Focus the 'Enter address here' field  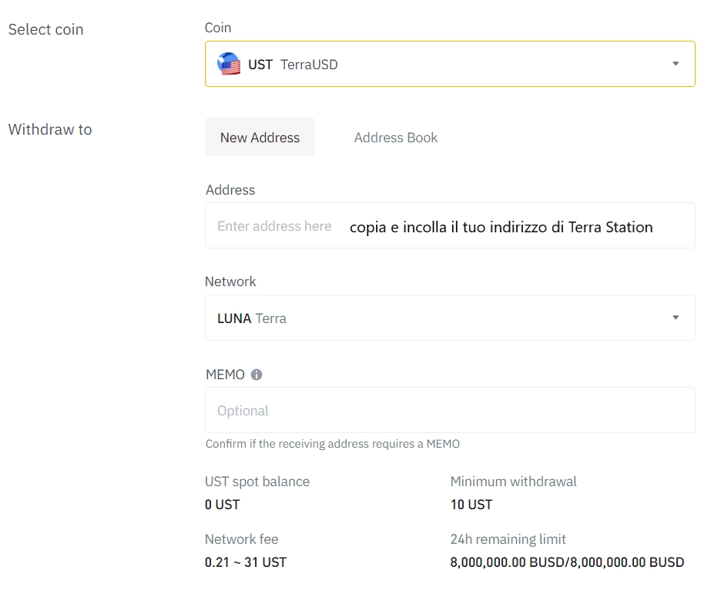274,226
